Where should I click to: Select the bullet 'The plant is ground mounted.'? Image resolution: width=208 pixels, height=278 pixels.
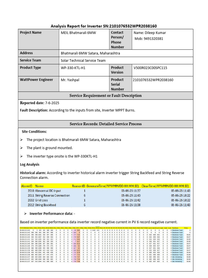(x=50, y=148)
